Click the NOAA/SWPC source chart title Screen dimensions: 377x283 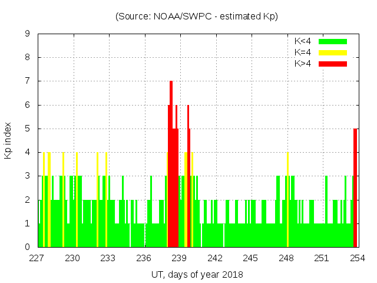[x=197, y=17]
